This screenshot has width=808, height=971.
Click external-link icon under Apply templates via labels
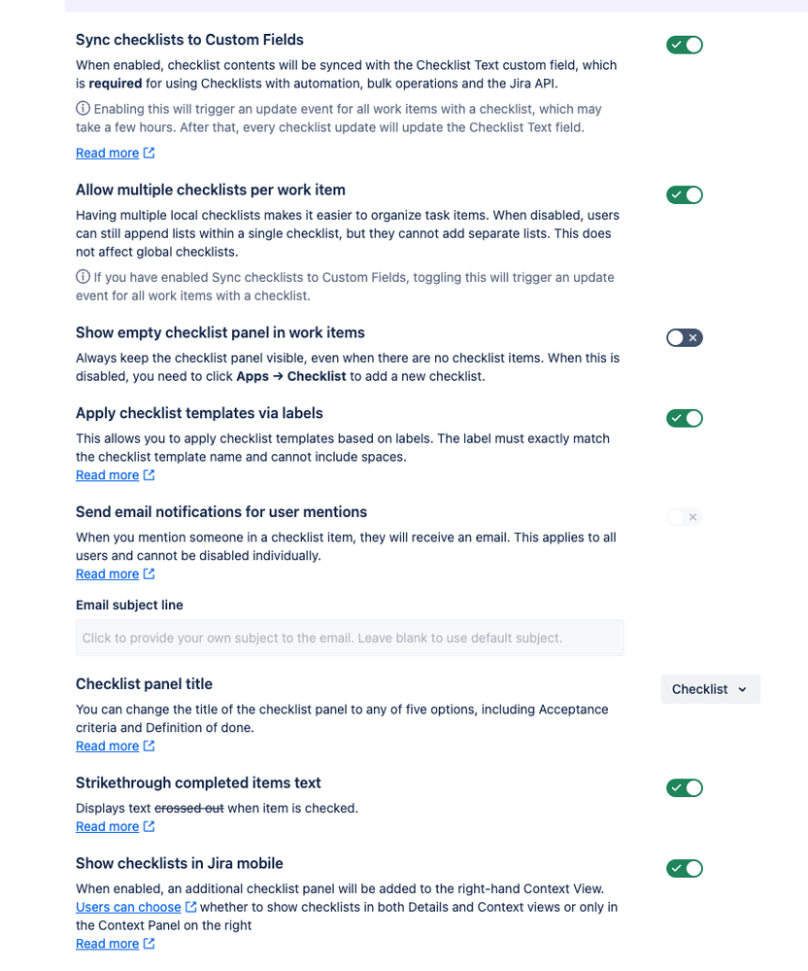click(x=150, y=474)
